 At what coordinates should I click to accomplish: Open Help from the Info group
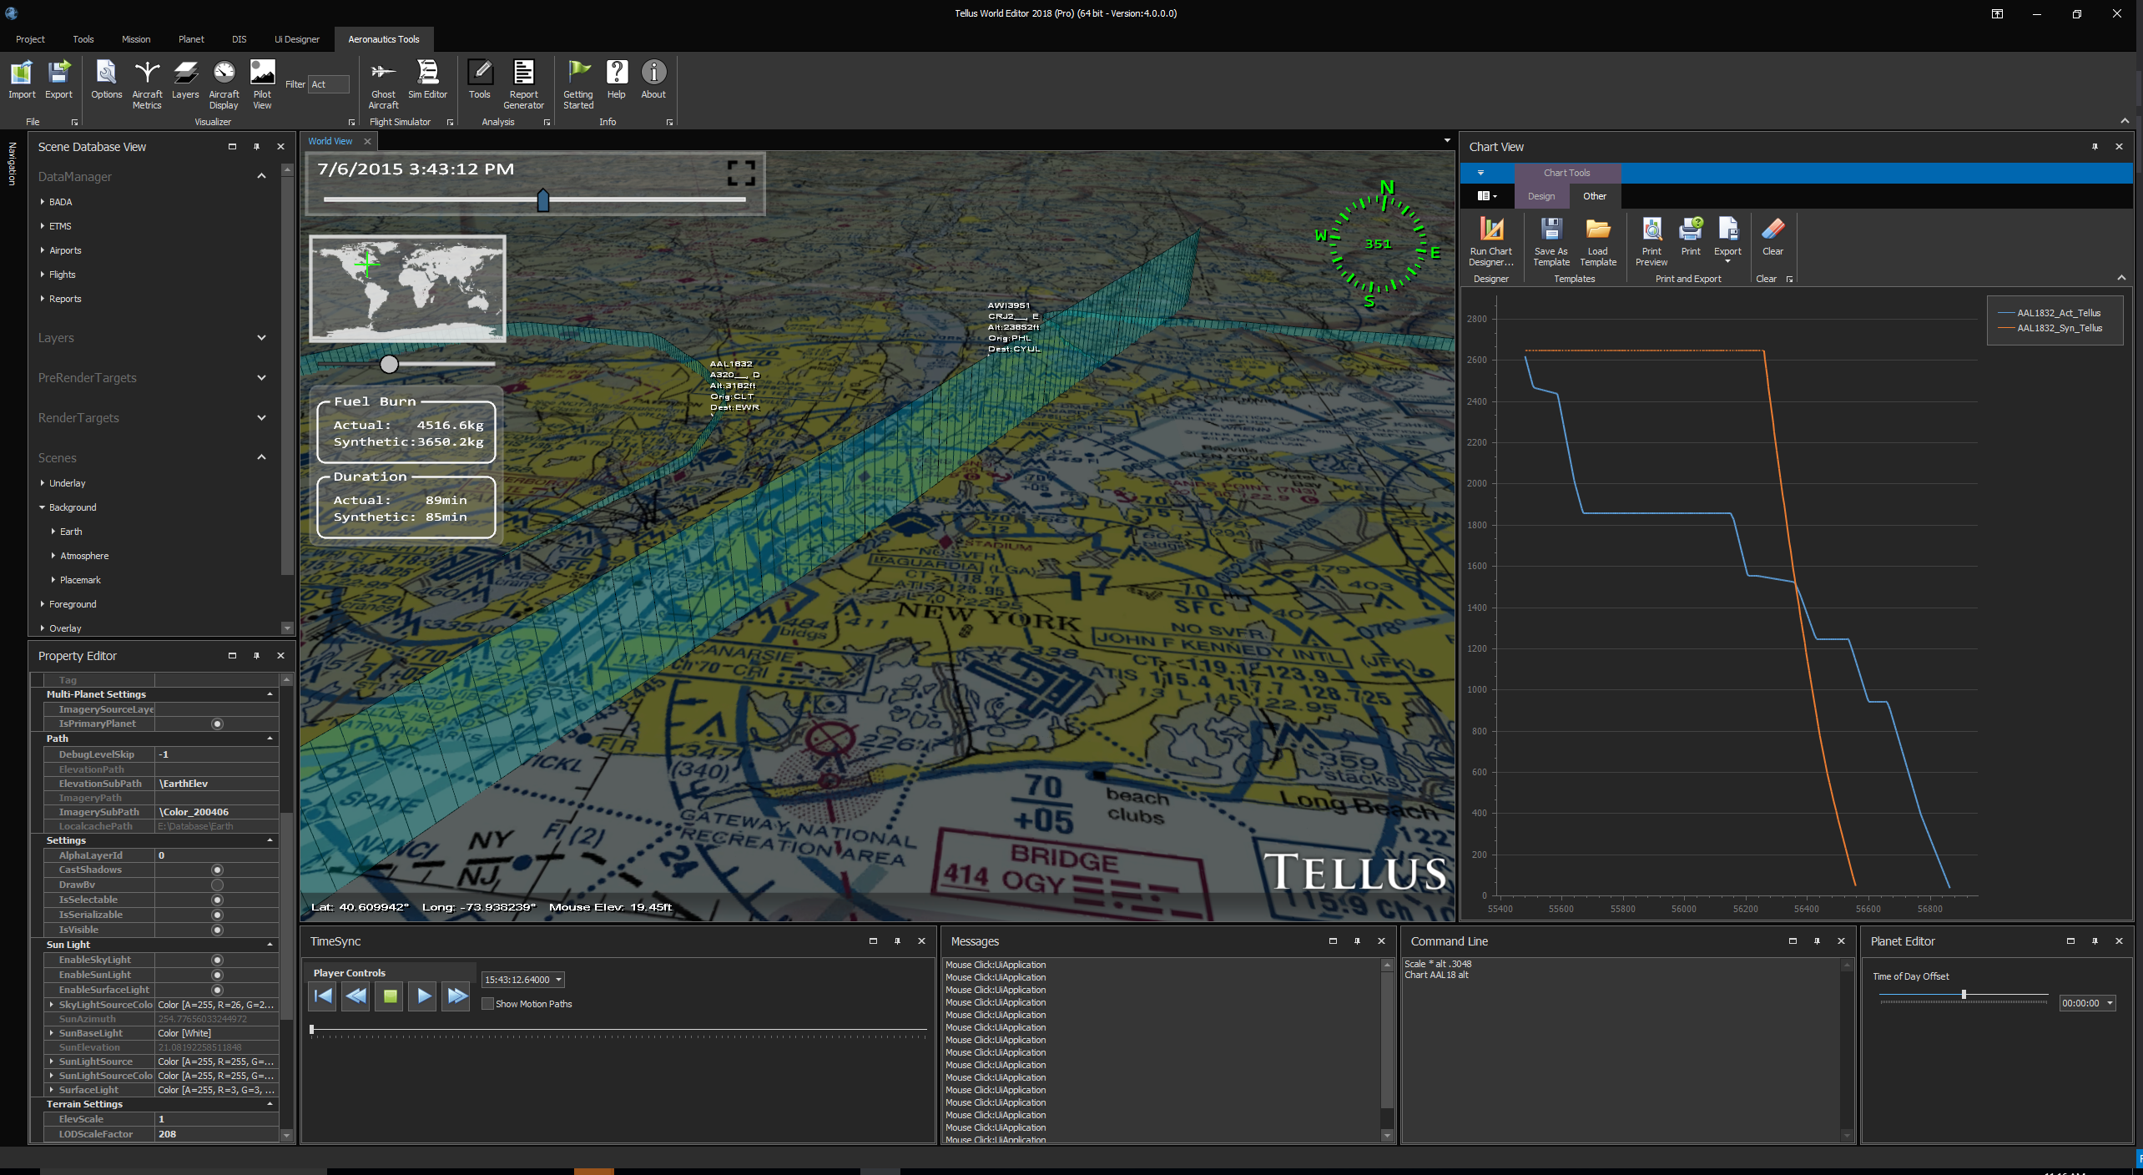click(x=616, y=80)
